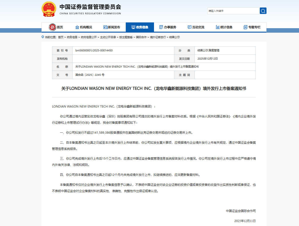Click the 首页 home icon in navigation
This screenshot has height=226, width=299.
pyautogui.click(x=53, y=27)
